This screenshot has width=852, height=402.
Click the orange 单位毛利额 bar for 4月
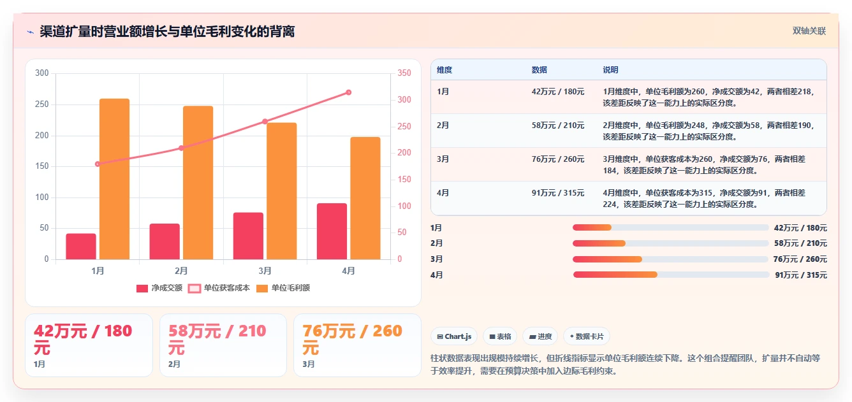coord(365,198)
